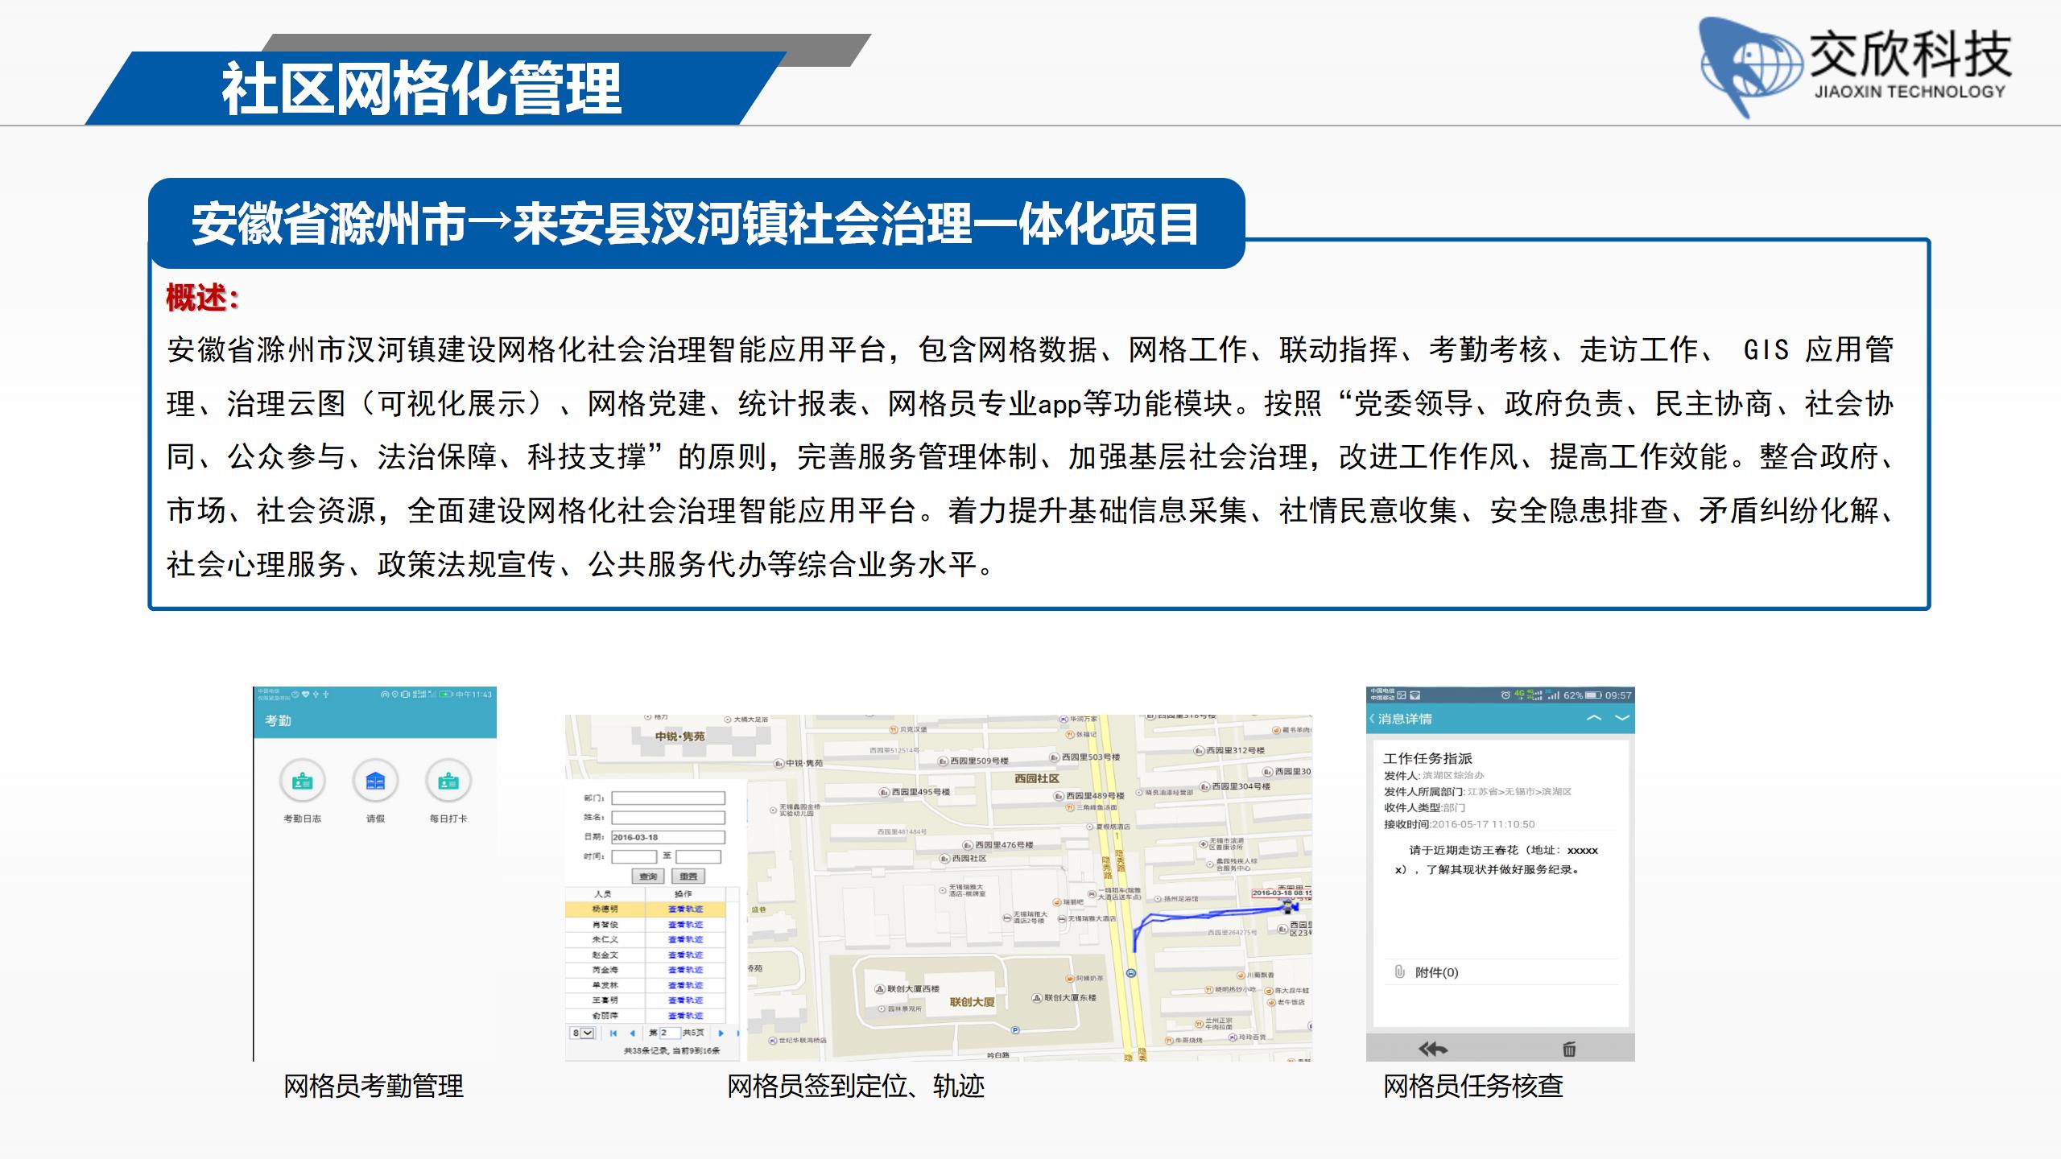Screen dimensions: 2061x1159
Task: Click the 西园里495号楼 map marker
Action: [884, 792]
